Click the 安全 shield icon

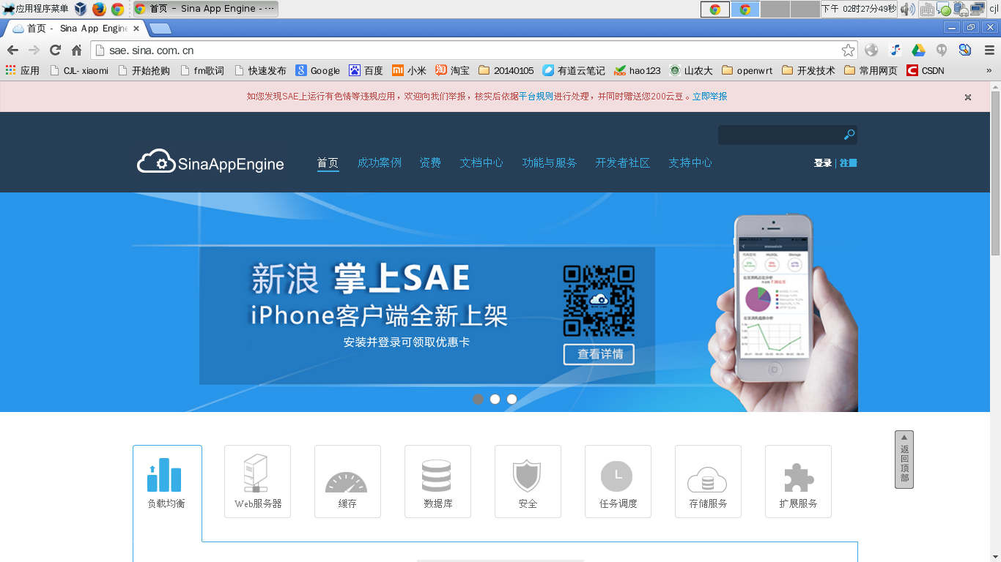(x=527, y=476)
